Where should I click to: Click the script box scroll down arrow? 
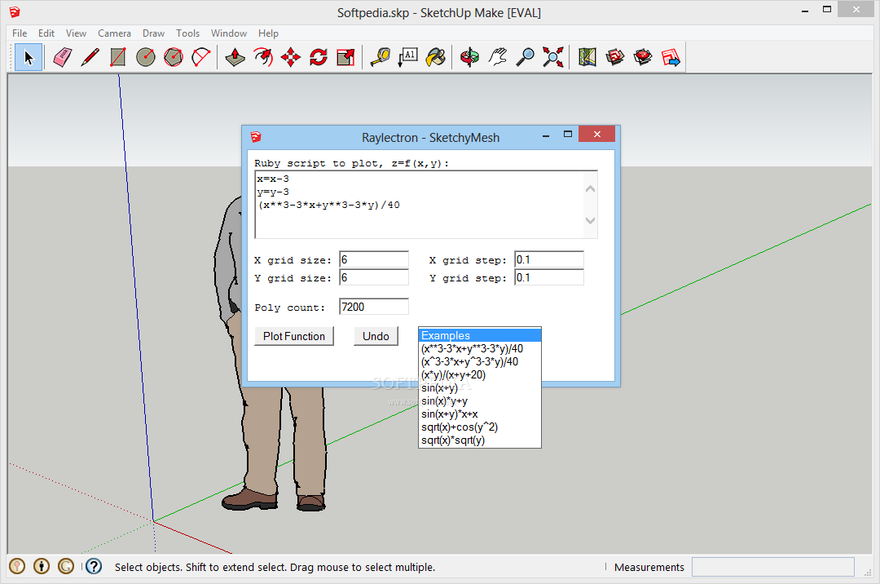(590, 220)
